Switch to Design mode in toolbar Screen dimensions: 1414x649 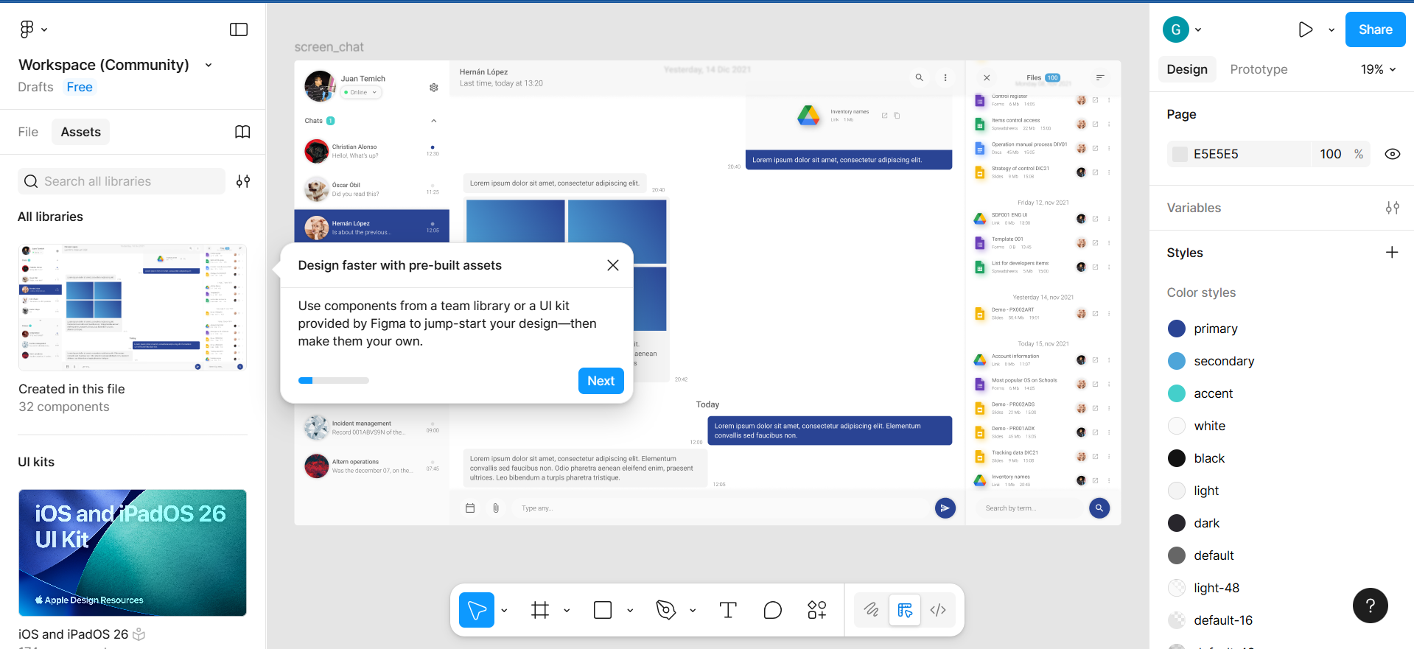click(x=905, y=610)
